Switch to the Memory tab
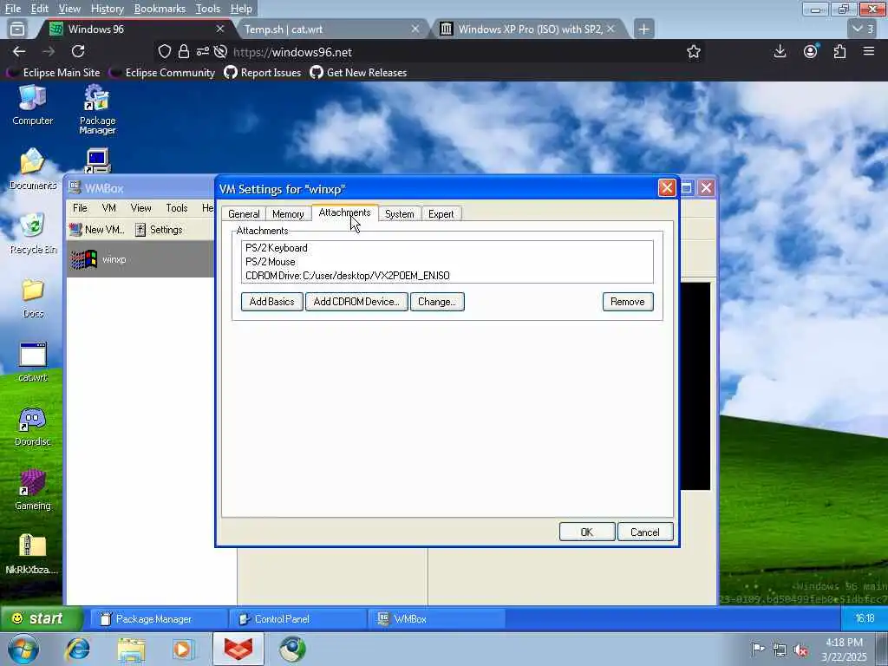Viewport: 888px width, 666px height. point(288,214)
